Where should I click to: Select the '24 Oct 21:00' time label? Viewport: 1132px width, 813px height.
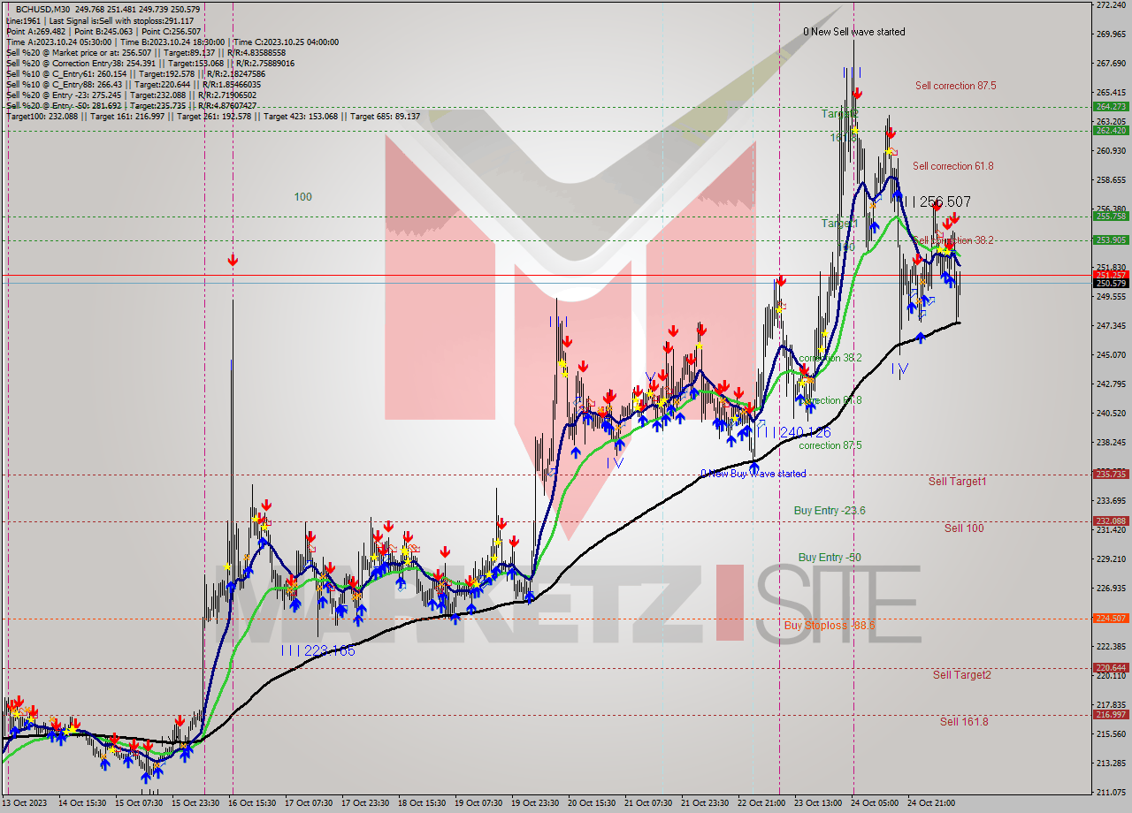[x=930, y=803]
